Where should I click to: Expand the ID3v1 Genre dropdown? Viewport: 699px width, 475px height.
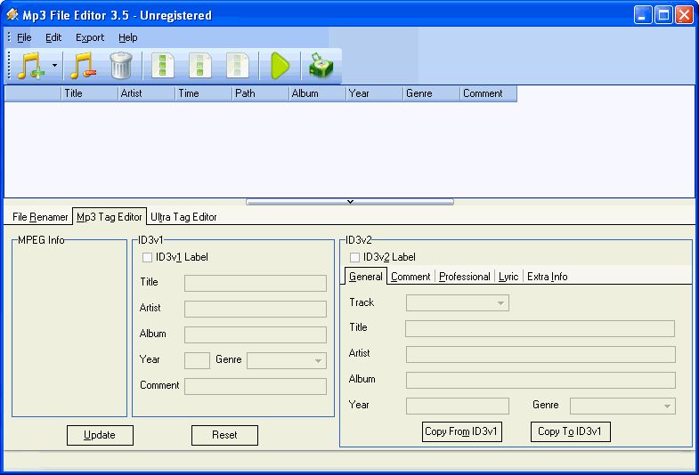coord(318,360)
